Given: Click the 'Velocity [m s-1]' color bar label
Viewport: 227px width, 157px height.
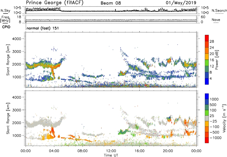Looking at the screenshot, I should (x=224, y=118).
